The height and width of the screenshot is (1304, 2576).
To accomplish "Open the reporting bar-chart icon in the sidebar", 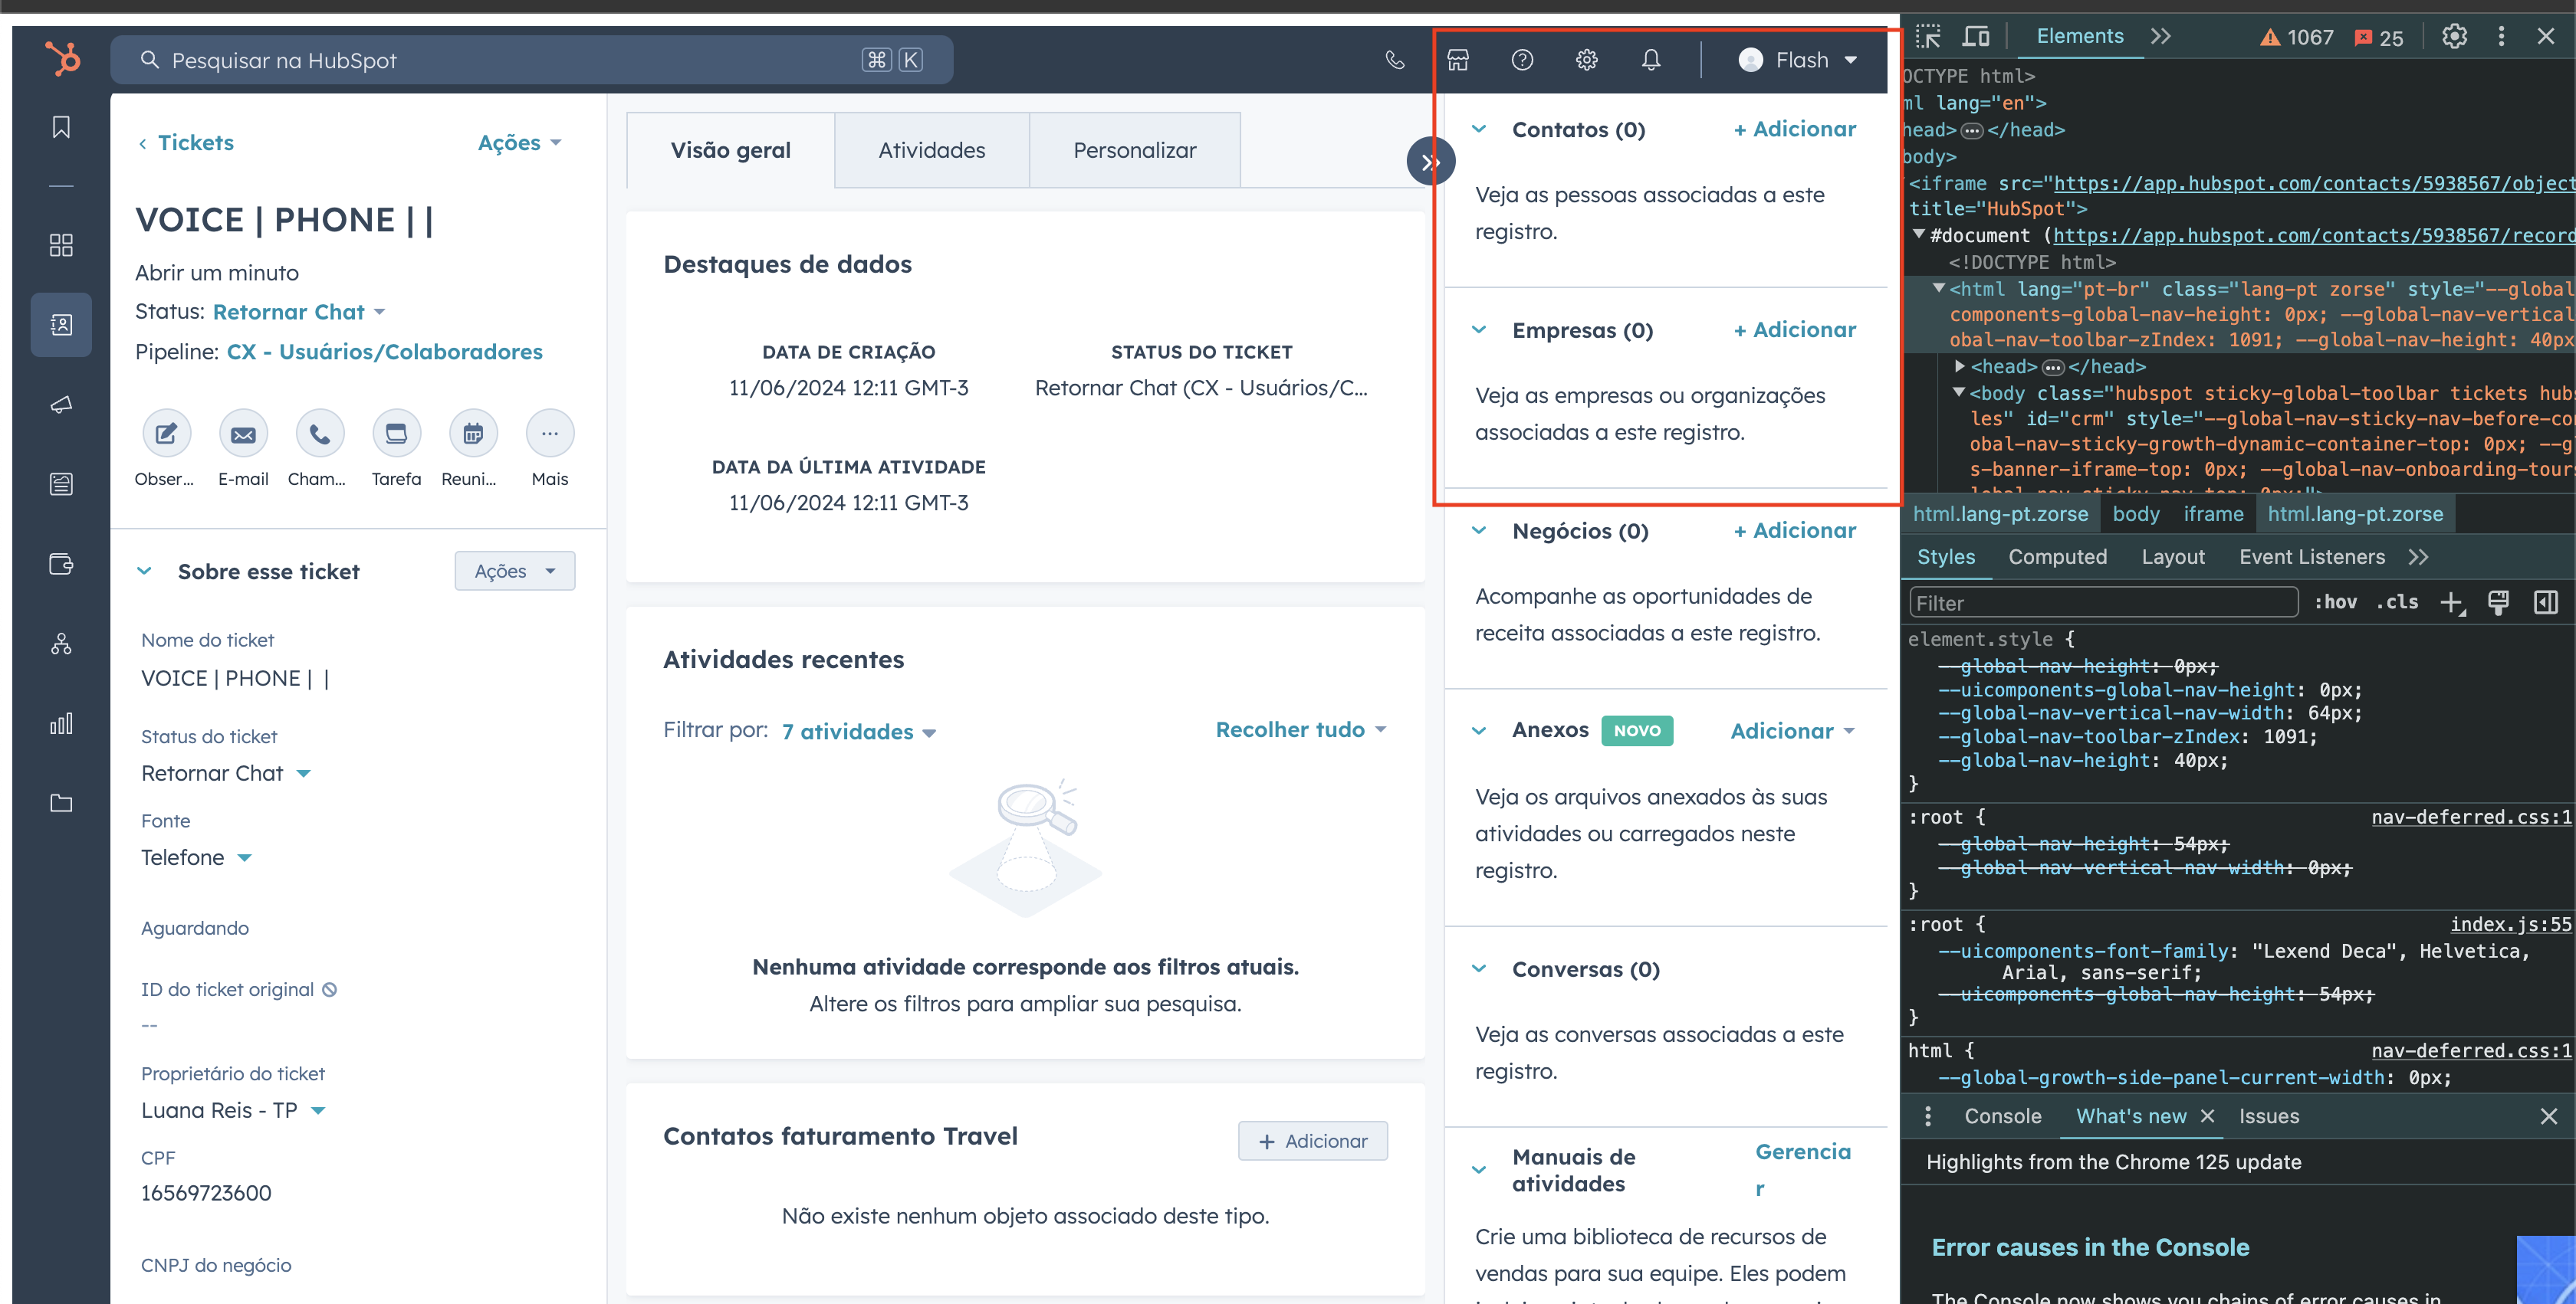I will click(61, 723).
